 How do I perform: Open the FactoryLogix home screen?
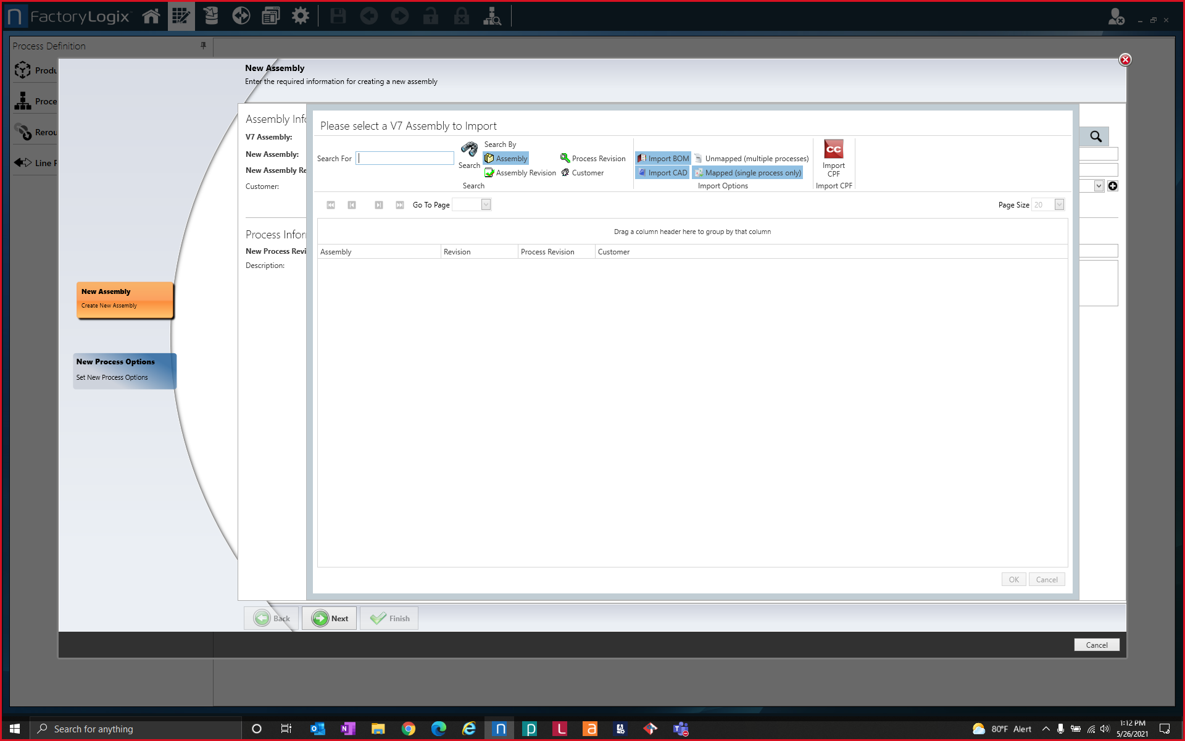tap(151, 16)
